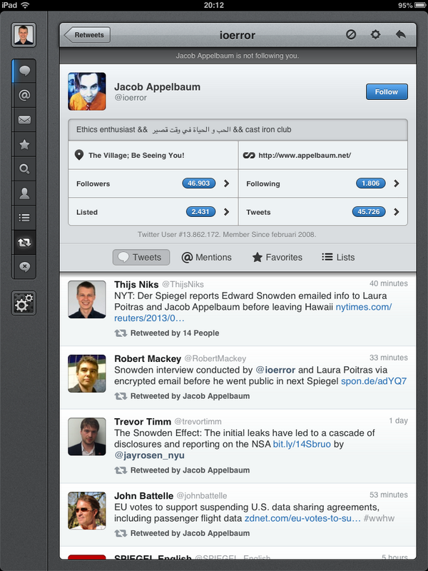Open @ioerror mention in Robert Mackey's tweet
The width and height of the screenshot is (428, 571).
[275, 370]
